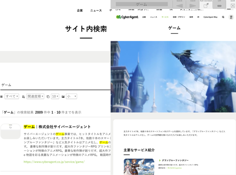
Task: Turn the preview off
Action: pos(219,6)
